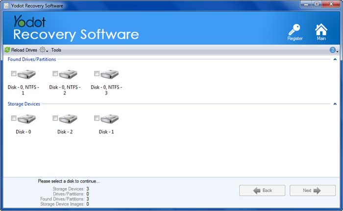Maximize the Yodot Recovery Software window
Viewport: 343px width, 211px height.
click(x=317, y=4)
